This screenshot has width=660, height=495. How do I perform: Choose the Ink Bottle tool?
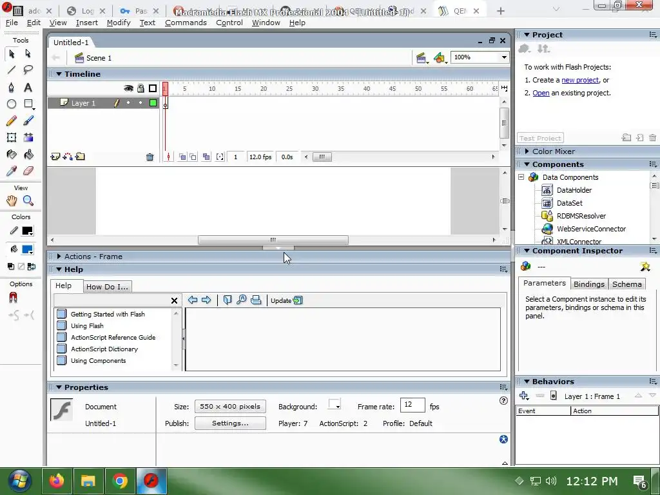(12, 154)
